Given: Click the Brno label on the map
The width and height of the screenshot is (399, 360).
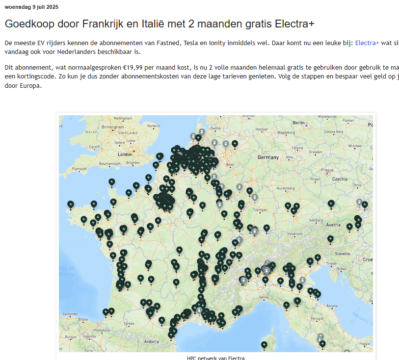Looking at the screenshot, I should pyautogui.click(x=357, y=185).
